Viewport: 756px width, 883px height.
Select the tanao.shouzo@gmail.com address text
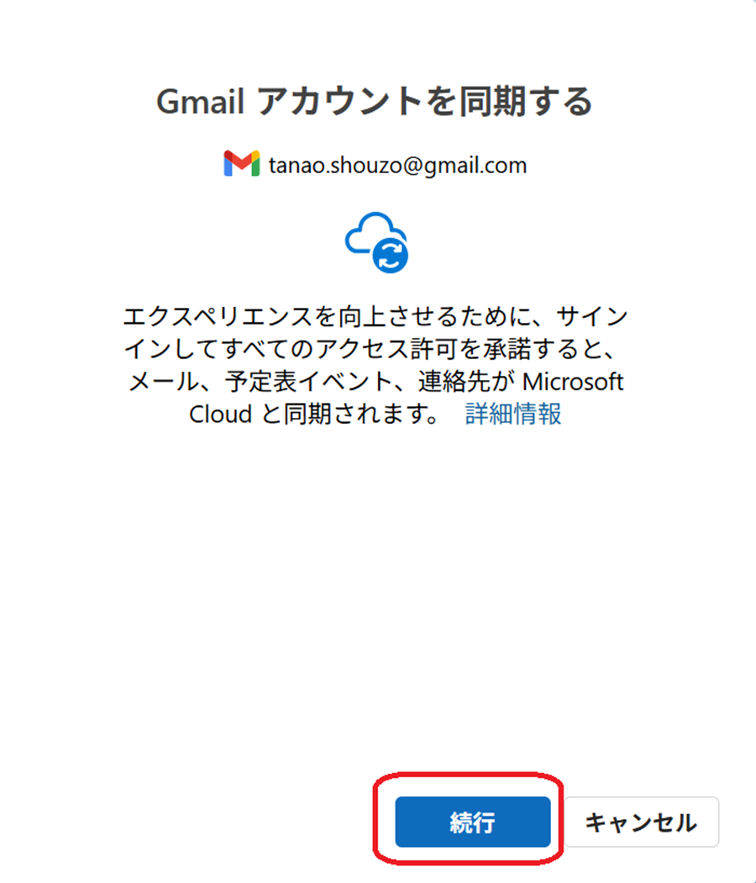pos(397,165)
